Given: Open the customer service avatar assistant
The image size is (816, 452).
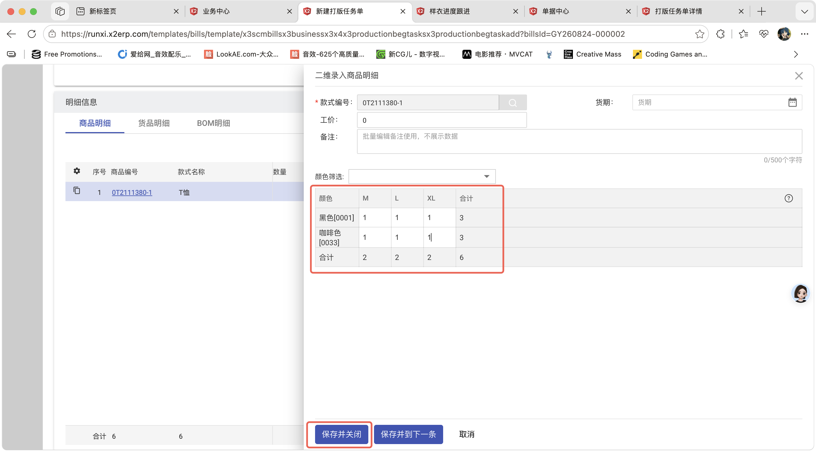Looking at the screenshot, I should point(800,293).
